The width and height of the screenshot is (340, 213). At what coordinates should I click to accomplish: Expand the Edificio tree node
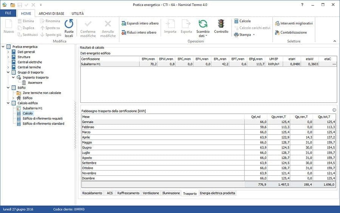[x=13, y=98]
